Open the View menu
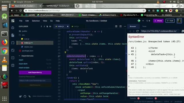The image size is (184, 103). click(45, 21)
